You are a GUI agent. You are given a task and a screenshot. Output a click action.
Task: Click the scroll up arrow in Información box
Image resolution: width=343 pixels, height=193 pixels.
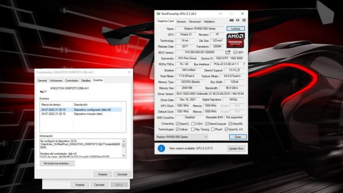pyautogui.click(x=124, y=141)
